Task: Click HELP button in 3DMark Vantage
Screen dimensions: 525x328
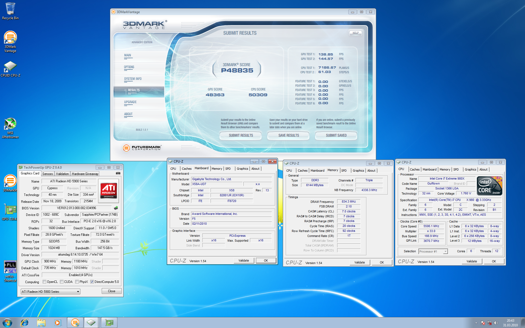Action: click(355, 33)
